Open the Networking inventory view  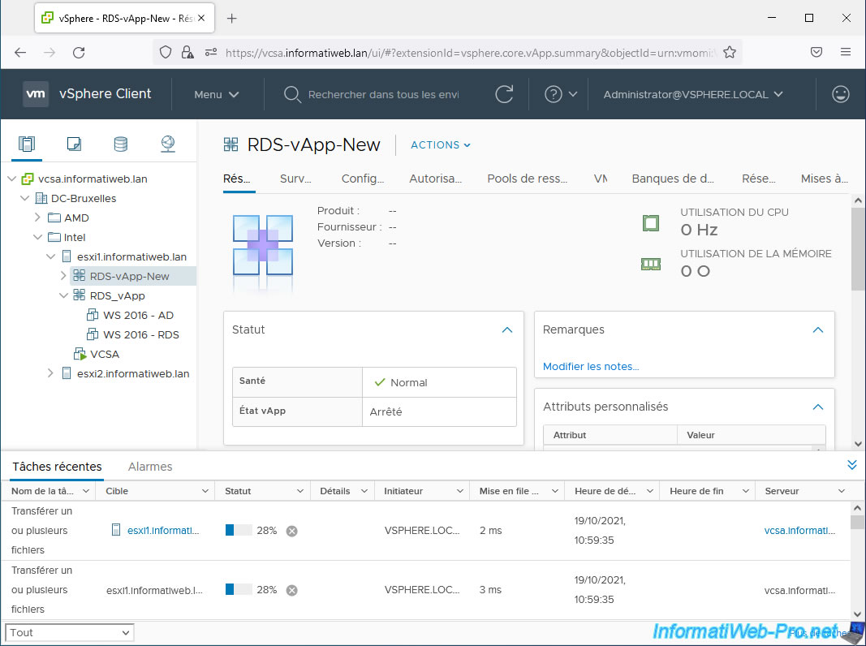click(x=168, y=144)
